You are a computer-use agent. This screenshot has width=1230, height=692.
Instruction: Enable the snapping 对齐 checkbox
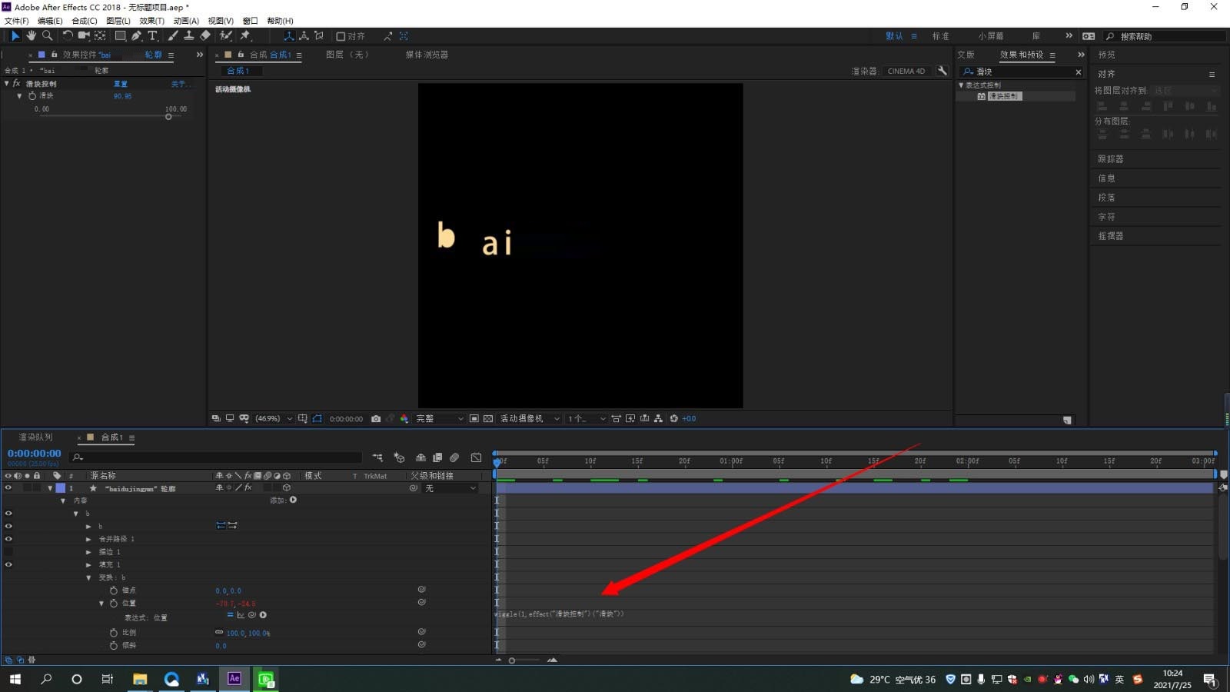pyautogui.click(x=341, y=36)
